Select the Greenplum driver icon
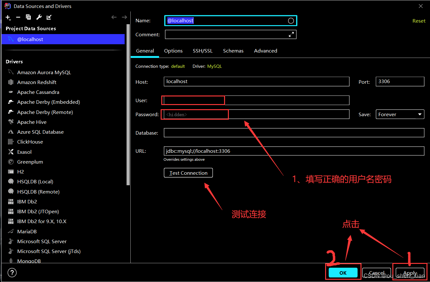This screenshot has width=430, height=282. pos(11,162)
